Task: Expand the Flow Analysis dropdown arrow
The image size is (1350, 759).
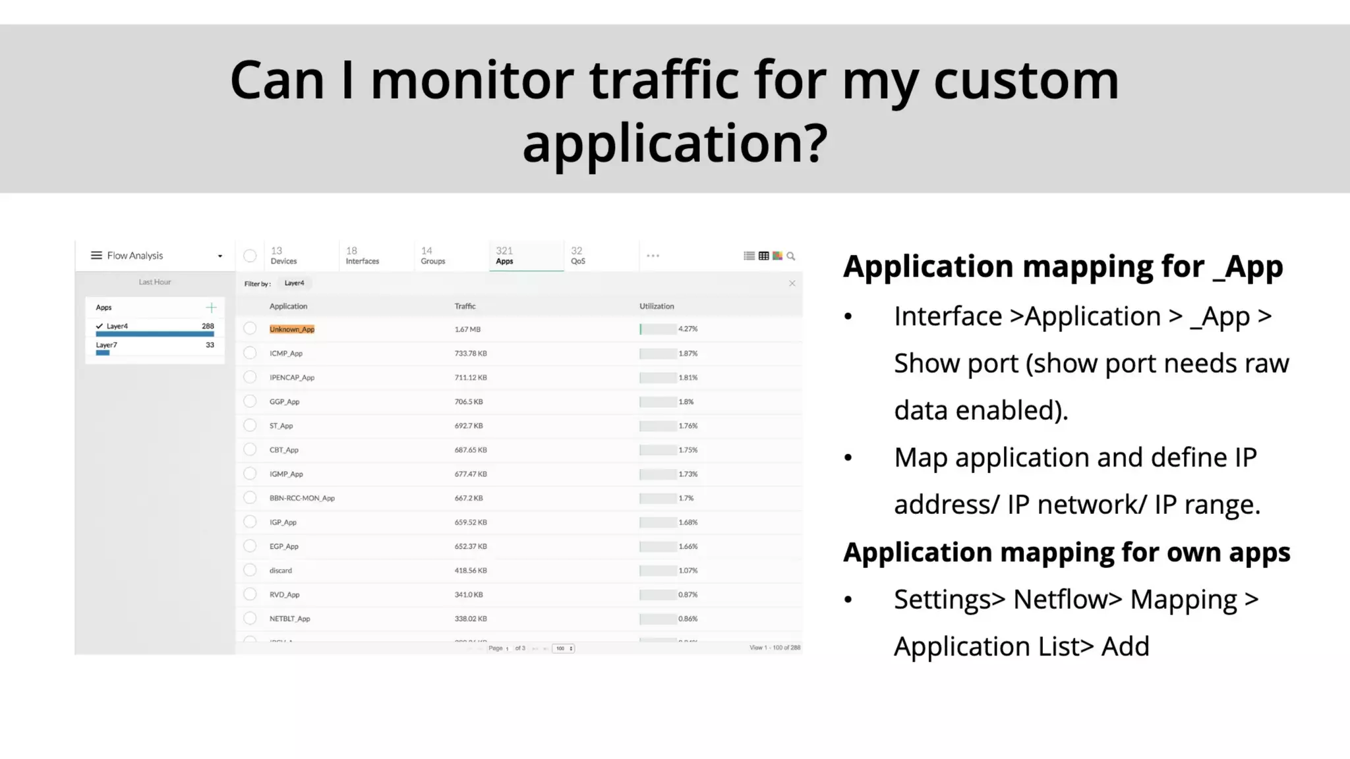Action: (220, 256)
